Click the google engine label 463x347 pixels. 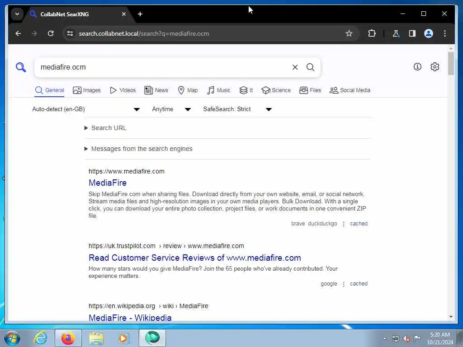click(329, 284)
